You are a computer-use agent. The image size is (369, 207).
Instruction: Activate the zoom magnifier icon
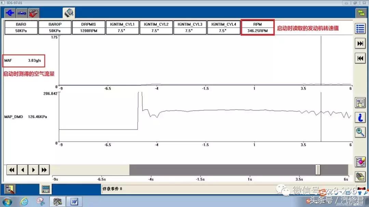(x=360, y=132)
